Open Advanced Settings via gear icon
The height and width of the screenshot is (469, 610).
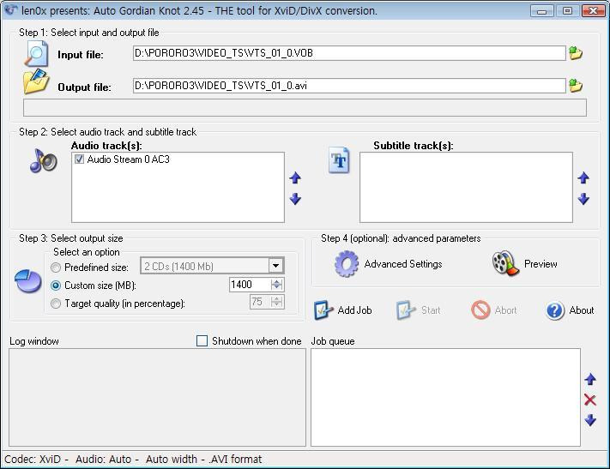[x=347, y=264]
